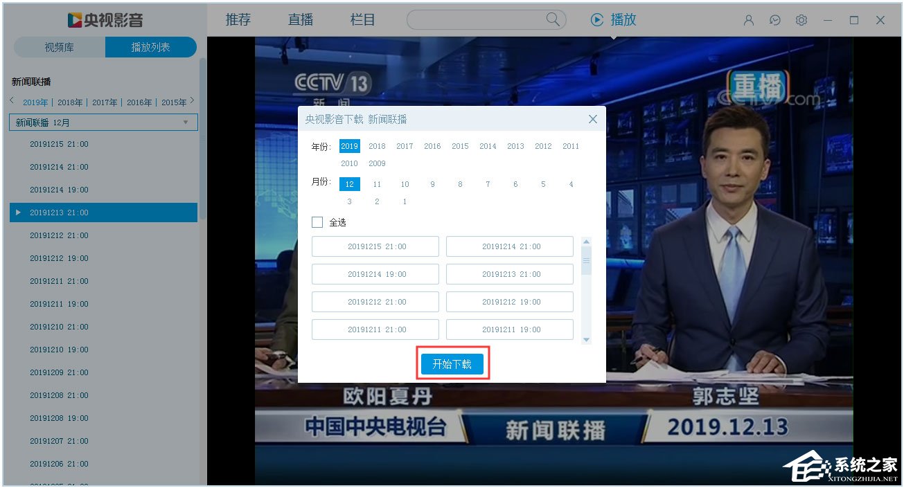Click inside the search input box
Image resolution: width=904 pixels, height=488 pixels.
click(x=478, y=19)
